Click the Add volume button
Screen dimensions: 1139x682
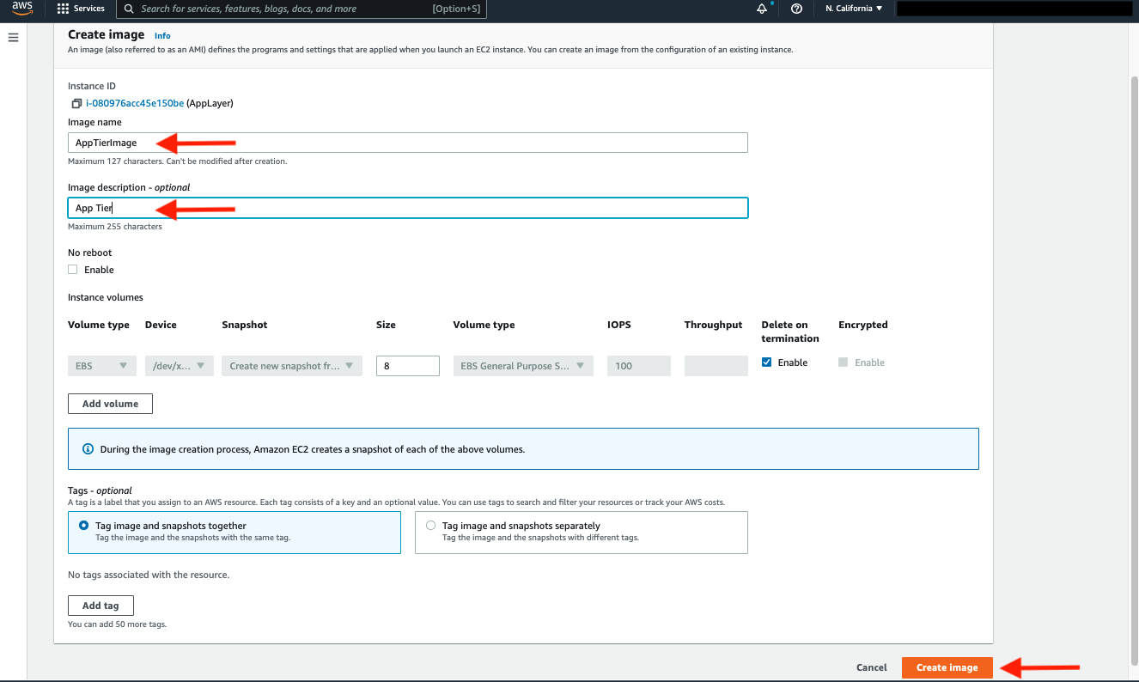click(x=110, y=404)
